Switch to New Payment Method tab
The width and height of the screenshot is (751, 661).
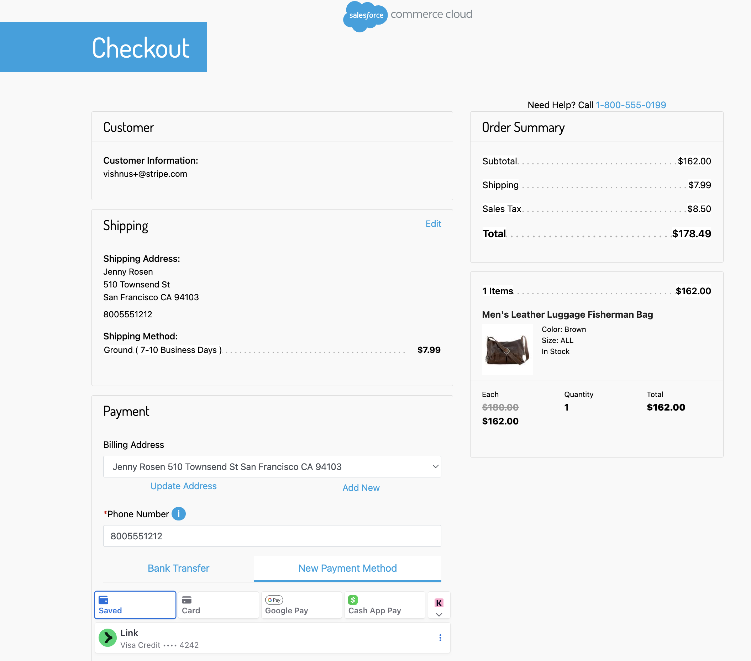point(347,568)
